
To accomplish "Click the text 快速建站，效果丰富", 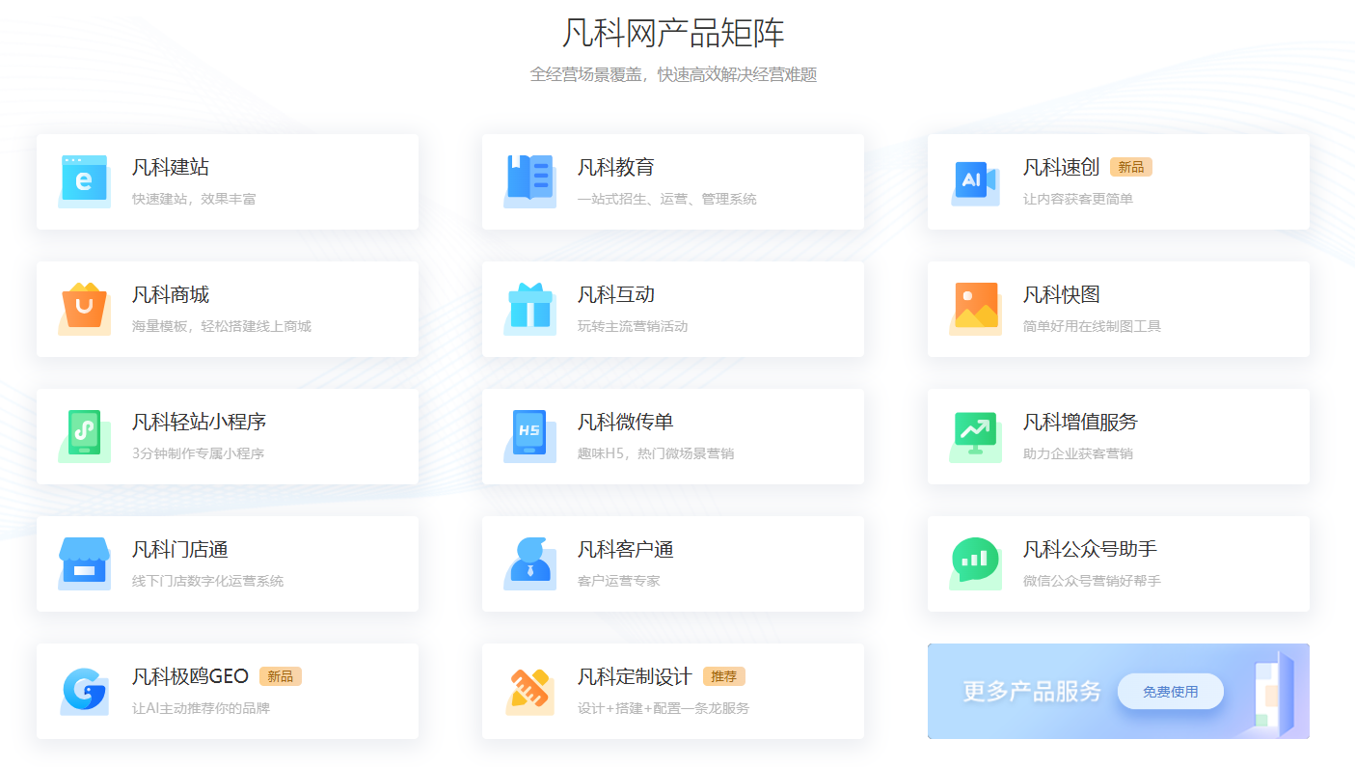I will click(x=194, y=199).
